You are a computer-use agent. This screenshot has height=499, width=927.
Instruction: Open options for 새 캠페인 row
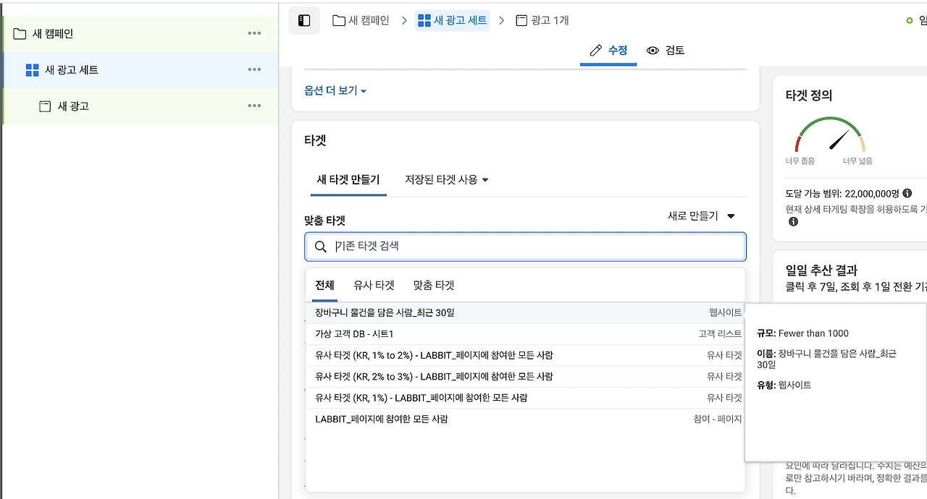[x=254, y=33]
